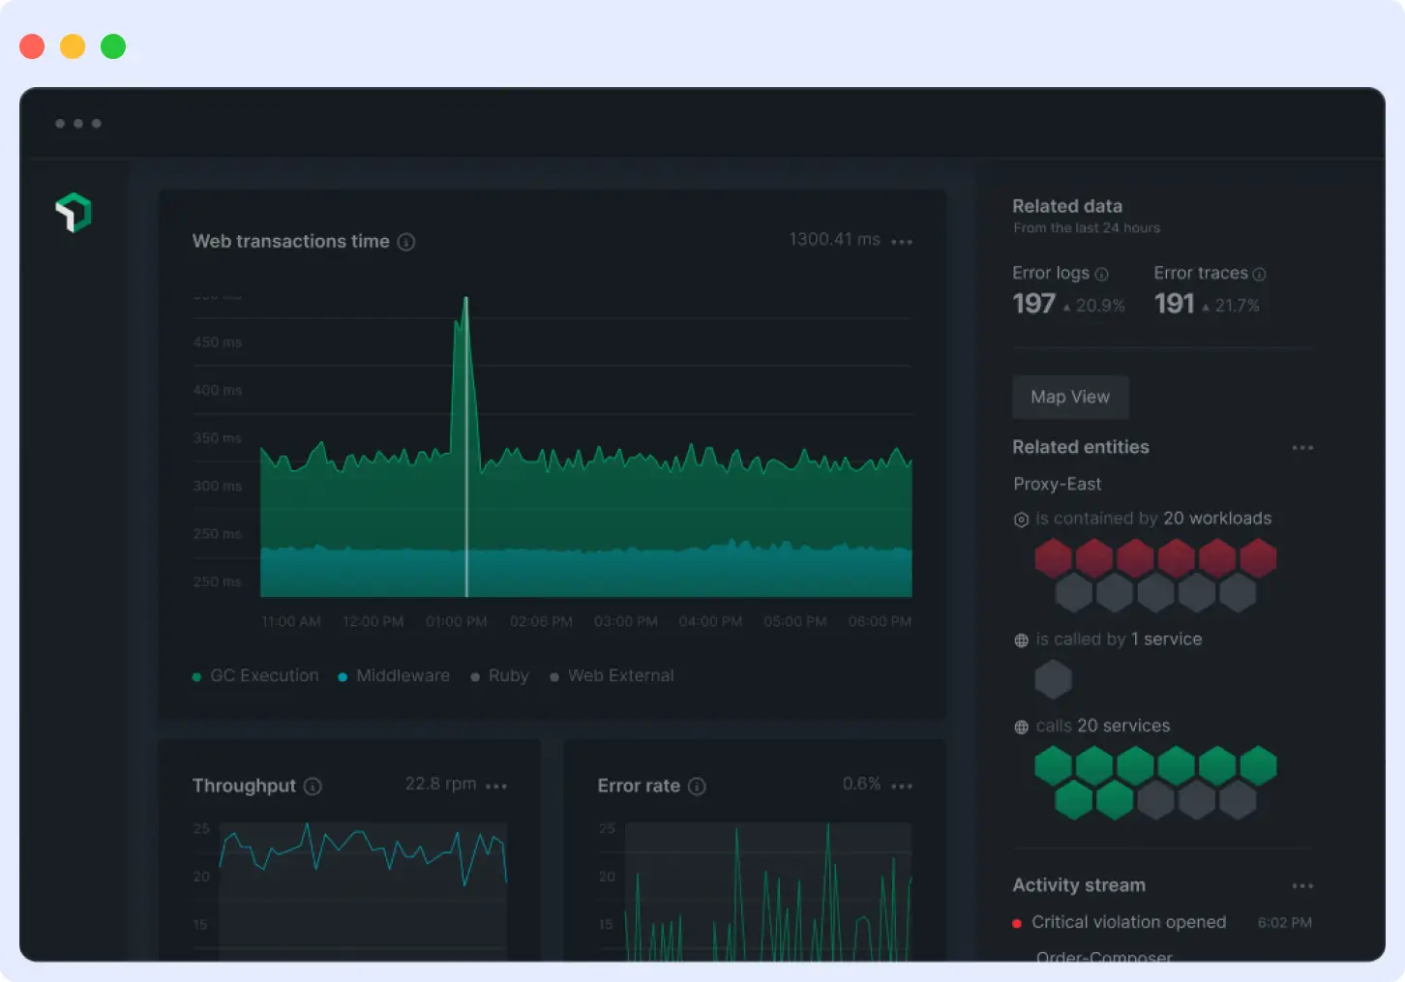Open the Throughput chart menu
The width and height of the screenshot is (1405, 982).
pyautogui.click(x=496, y=787)
